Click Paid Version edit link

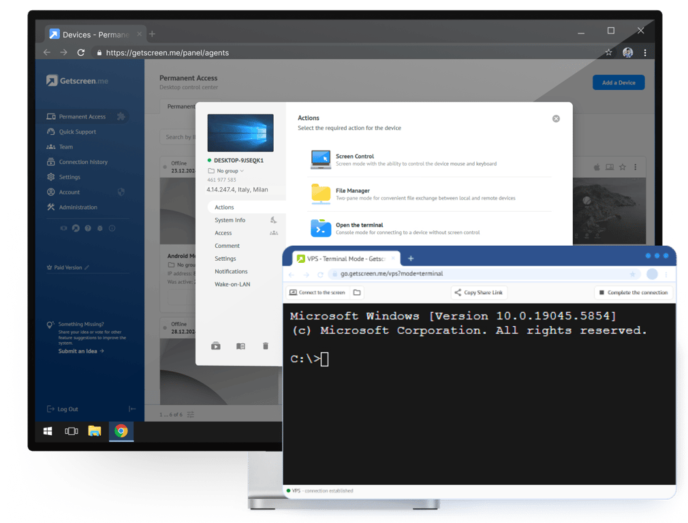point(68,267)
